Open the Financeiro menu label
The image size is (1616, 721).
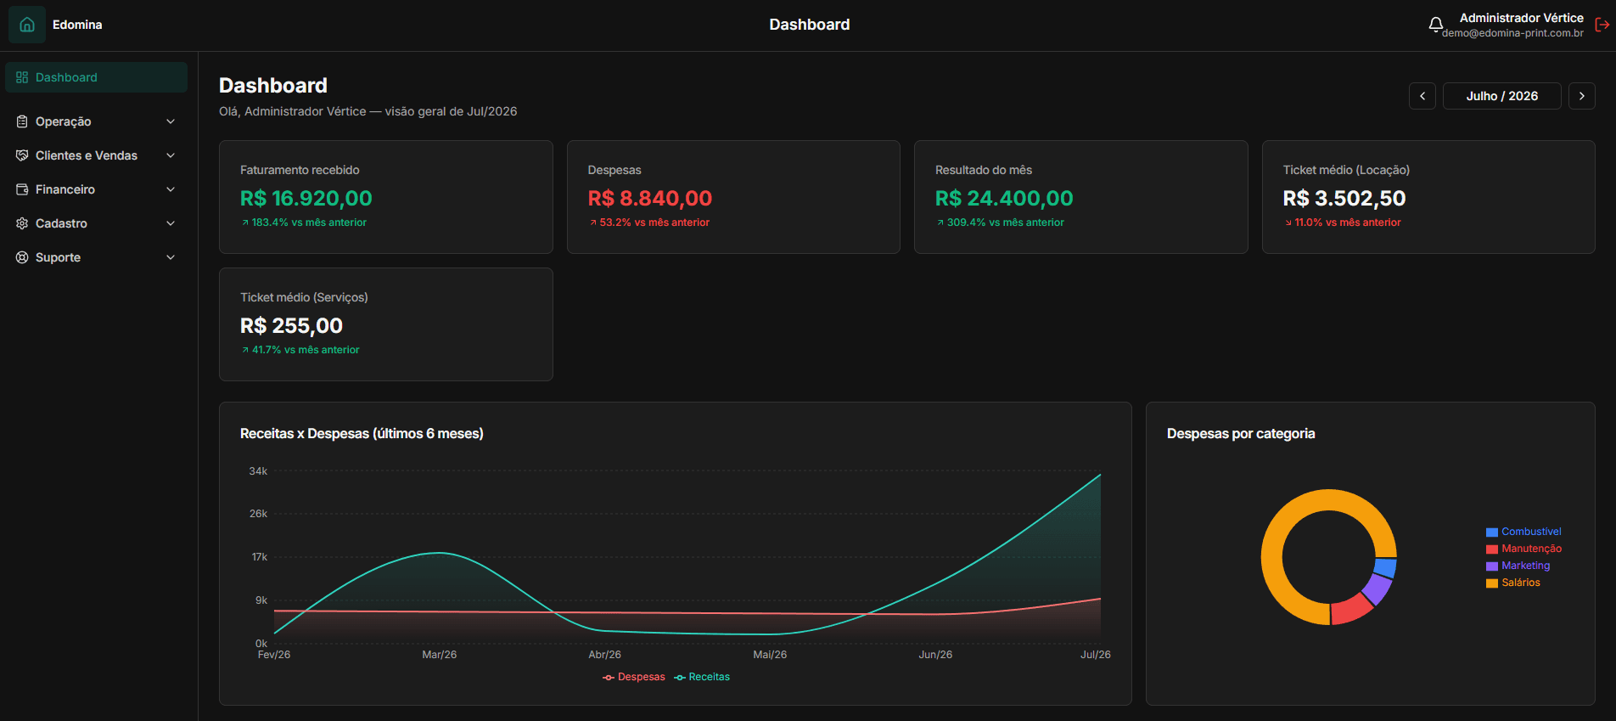pyautogui.click(x=65, y=189)
